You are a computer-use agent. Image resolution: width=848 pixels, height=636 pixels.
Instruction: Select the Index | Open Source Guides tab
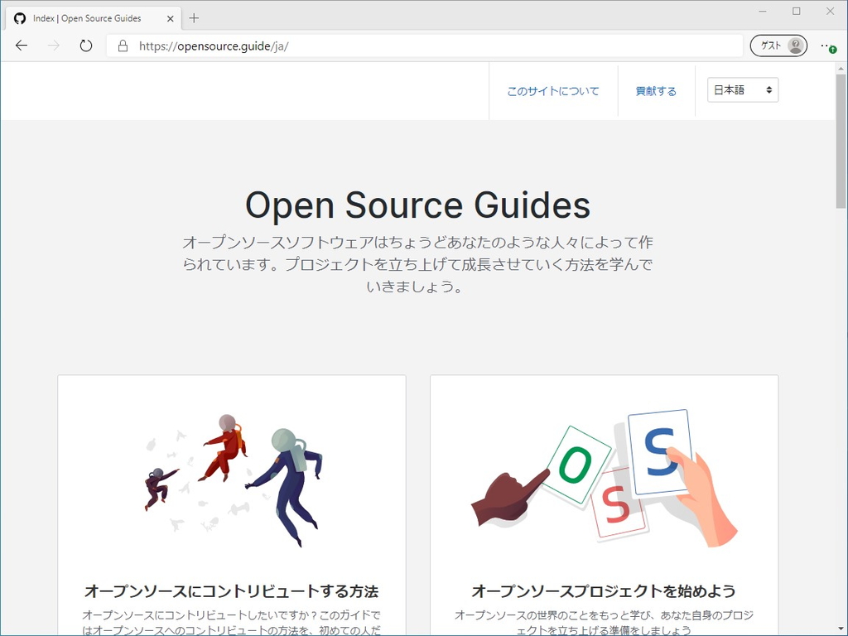coord(91,17)
